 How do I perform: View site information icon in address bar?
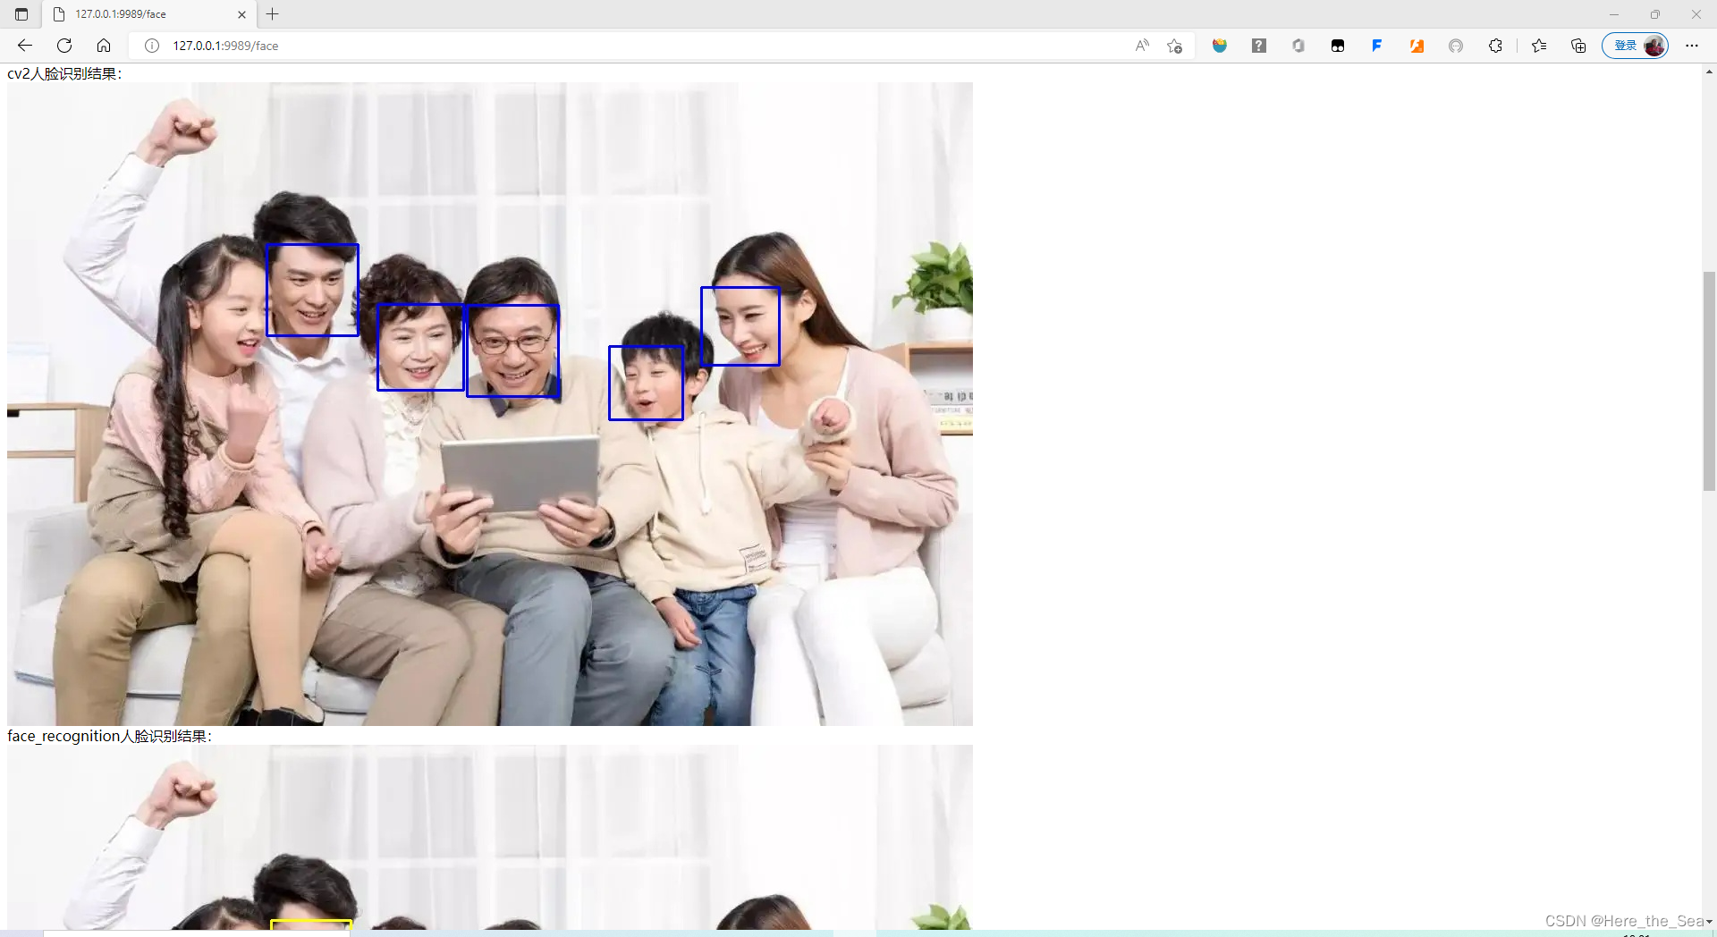[x=152, y=46]
